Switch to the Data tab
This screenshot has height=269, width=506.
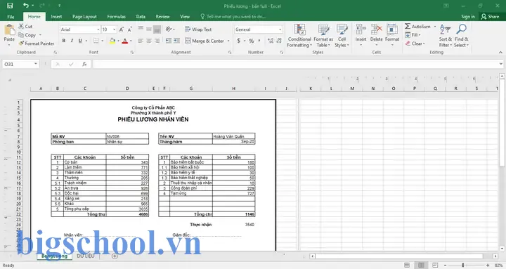141,16
